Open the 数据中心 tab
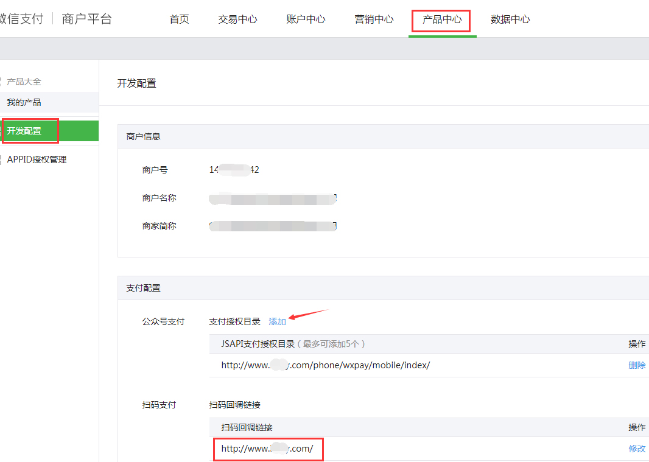 point(510,19)
